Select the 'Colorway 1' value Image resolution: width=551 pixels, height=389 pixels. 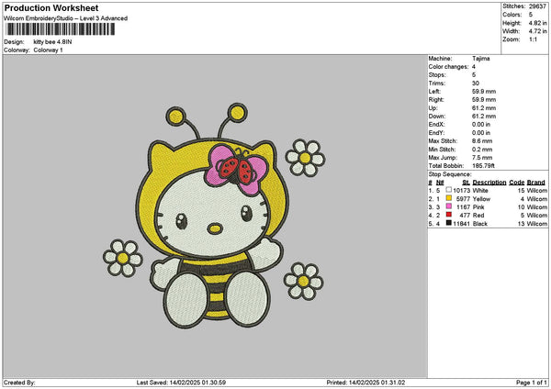pos(48,50)
